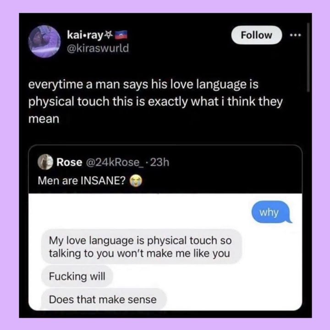Click the pentagram symbol after kai•ray
This screenshot has width=330, height=330.
tap(109, 35)
